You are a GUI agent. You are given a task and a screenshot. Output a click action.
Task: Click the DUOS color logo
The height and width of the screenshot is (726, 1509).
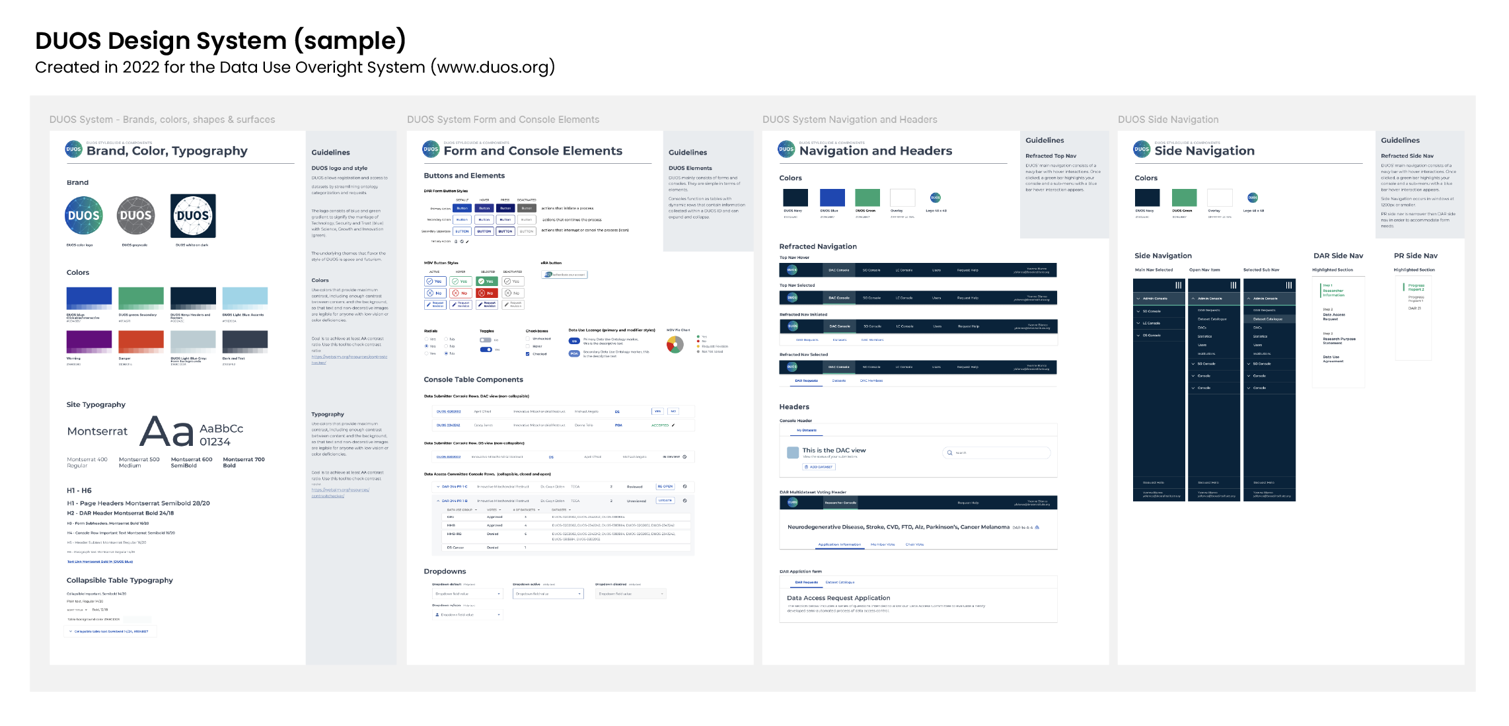click(x=84, y=215)
